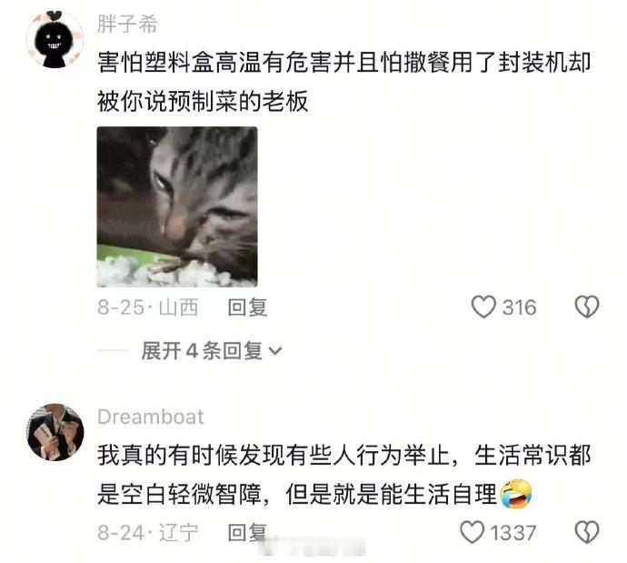Tap the 8-25 · 山西 timestamp

[148, 307]
